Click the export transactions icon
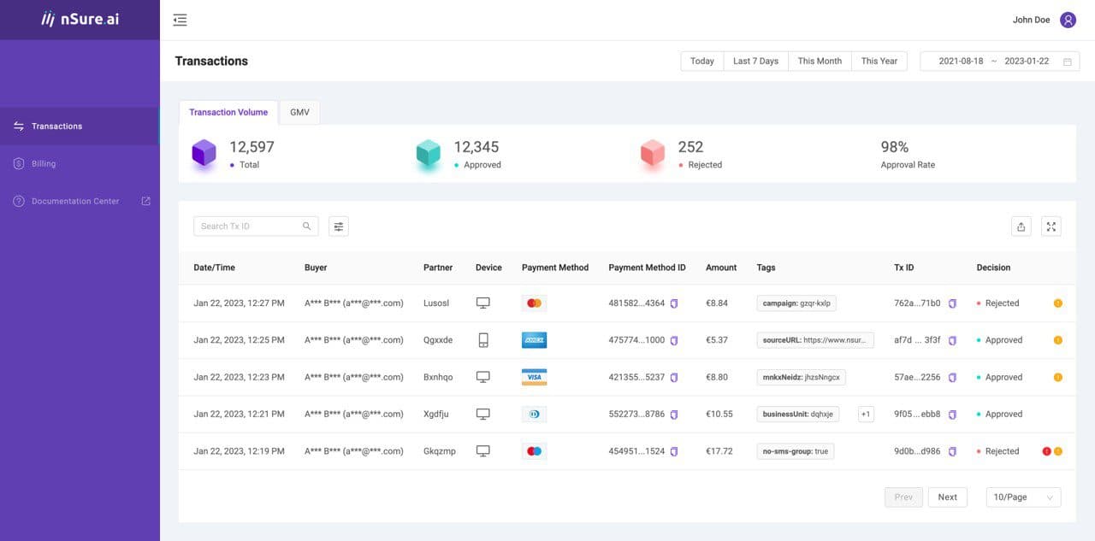The width and height of the screenshot is (1095, 541). click(x=1021, y=226)
